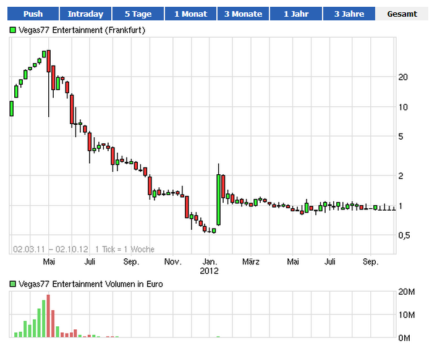Click the 'Jan.' x-axis label
The height and width of the screenshot is (346, 432).
[210, 261]
